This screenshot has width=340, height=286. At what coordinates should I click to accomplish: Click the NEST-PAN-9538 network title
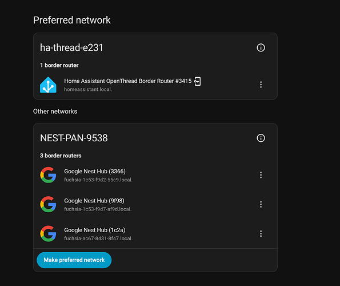[74, 138]
